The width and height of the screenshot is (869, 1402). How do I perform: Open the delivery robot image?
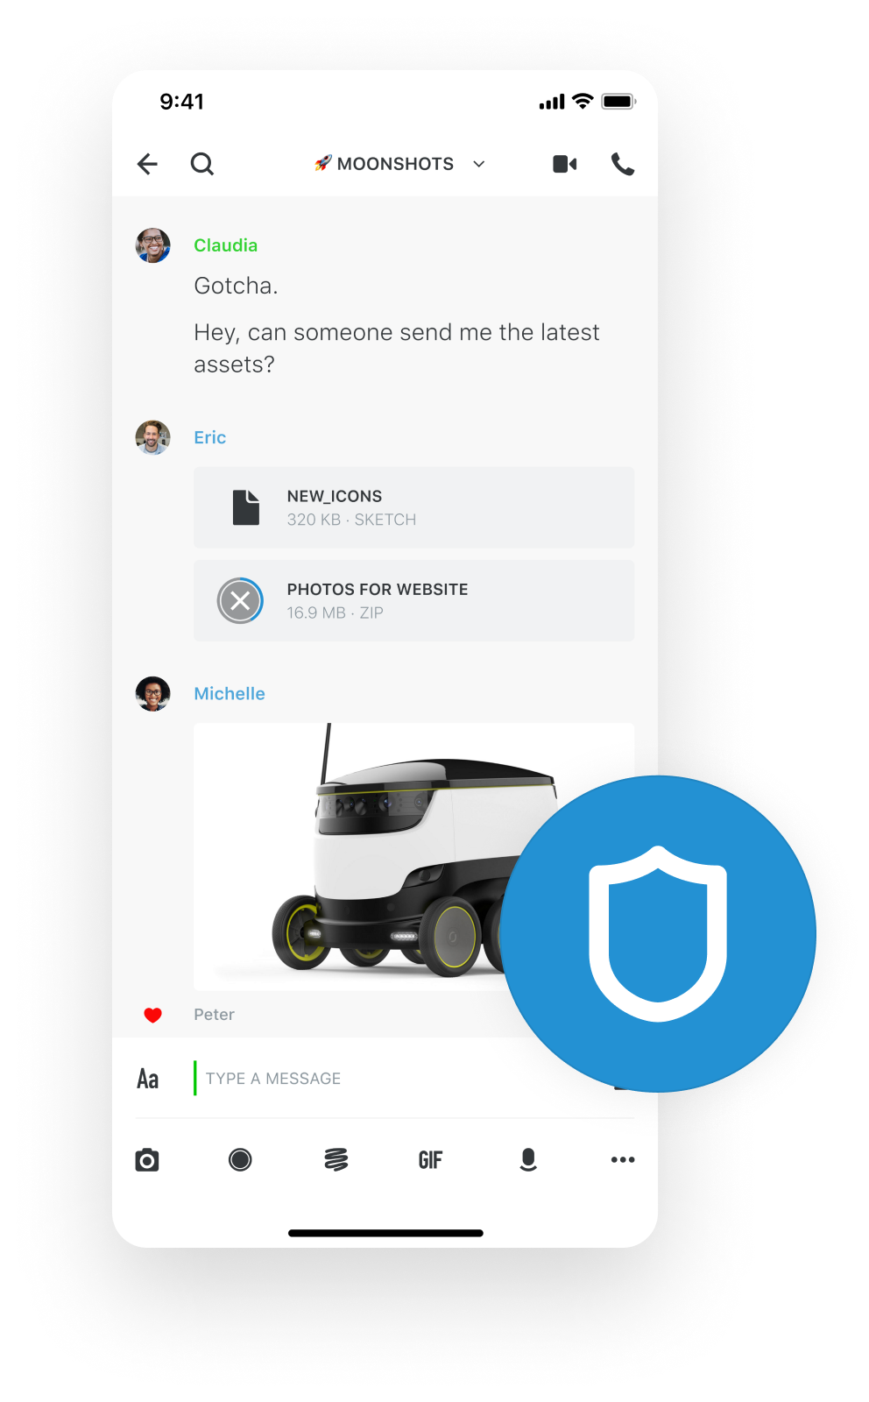click(413, 857)
